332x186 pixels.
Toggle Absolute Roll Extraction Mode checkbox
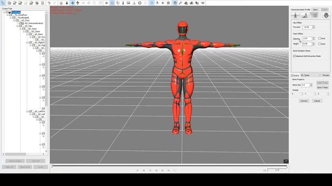[294, 56]
